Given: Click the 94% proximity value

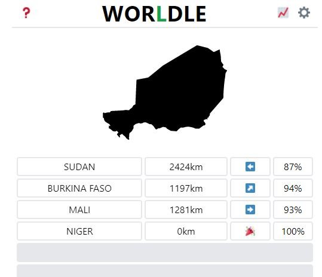Looking at the screenshot, I should pos(293,188).
